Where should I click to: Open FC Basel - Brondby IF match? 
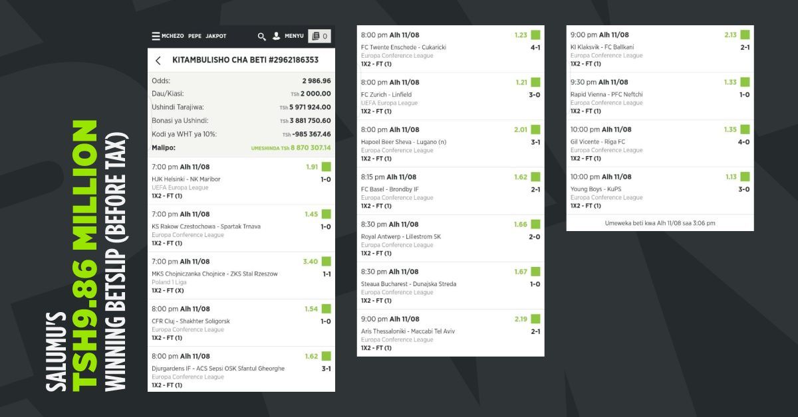[390, 189]
